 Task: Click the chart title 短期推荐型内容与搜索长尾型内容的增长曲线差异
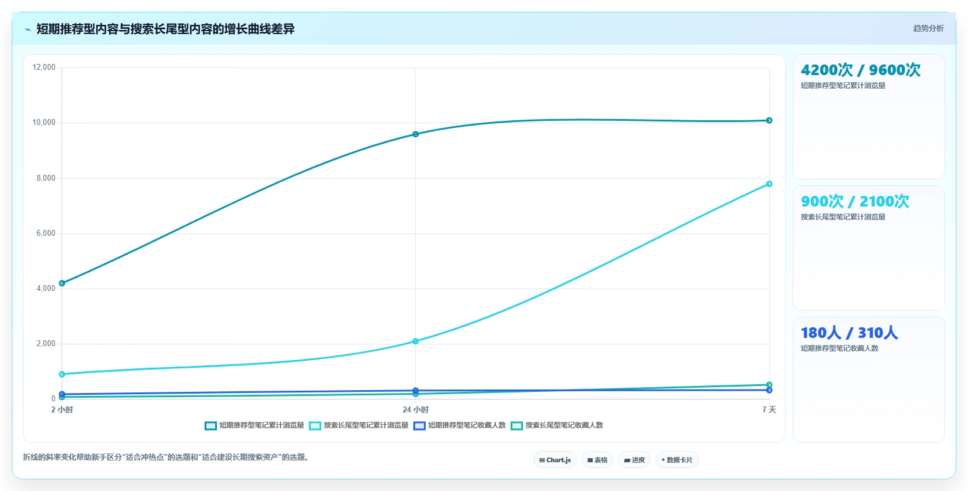pos(165,29)
